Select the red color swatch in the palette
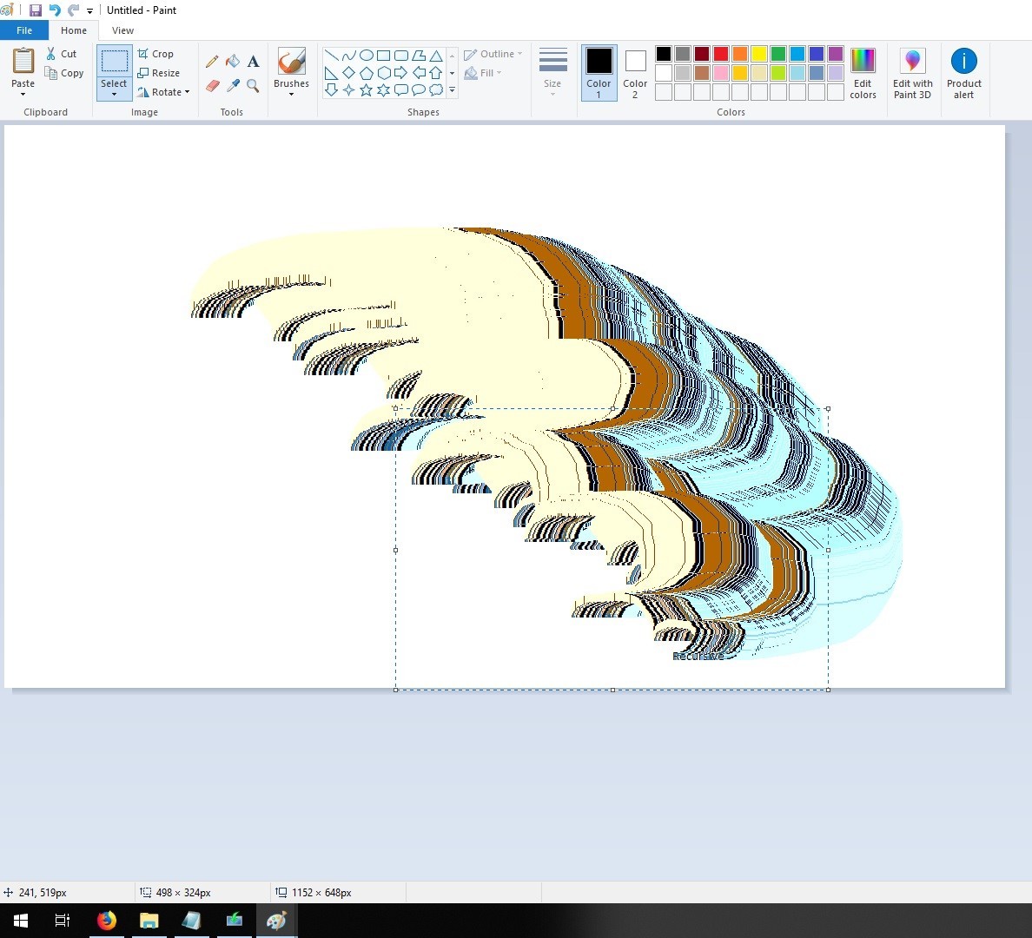 coord(720,53)
